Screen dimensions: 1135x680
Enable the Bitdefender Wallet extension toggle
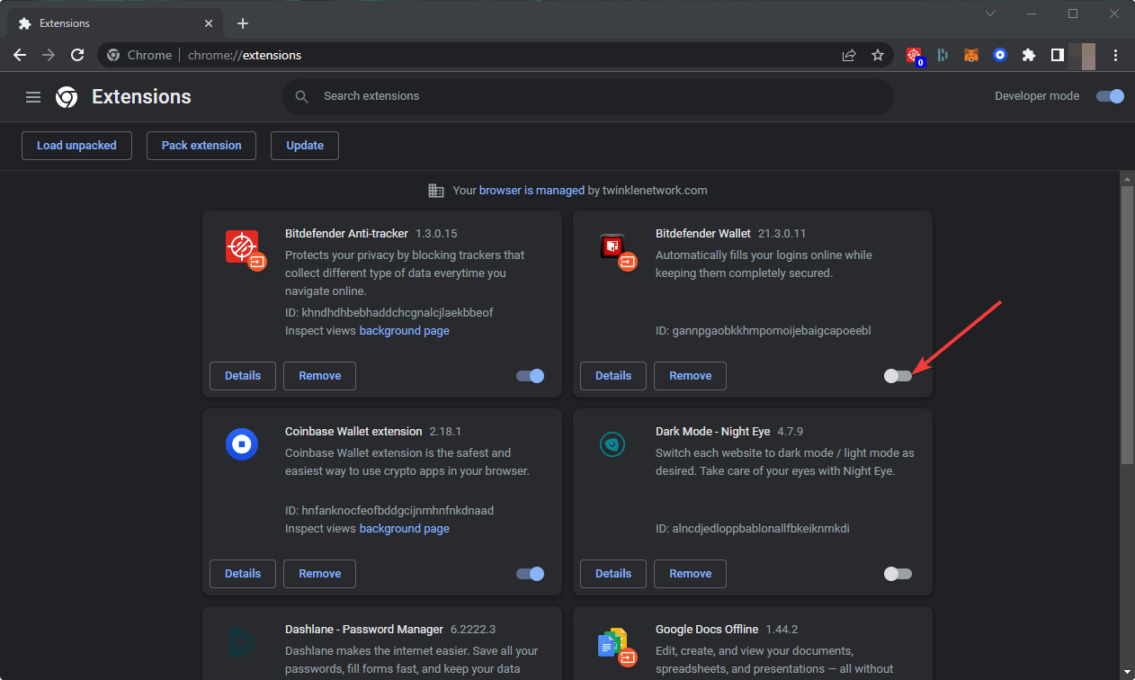898,376
